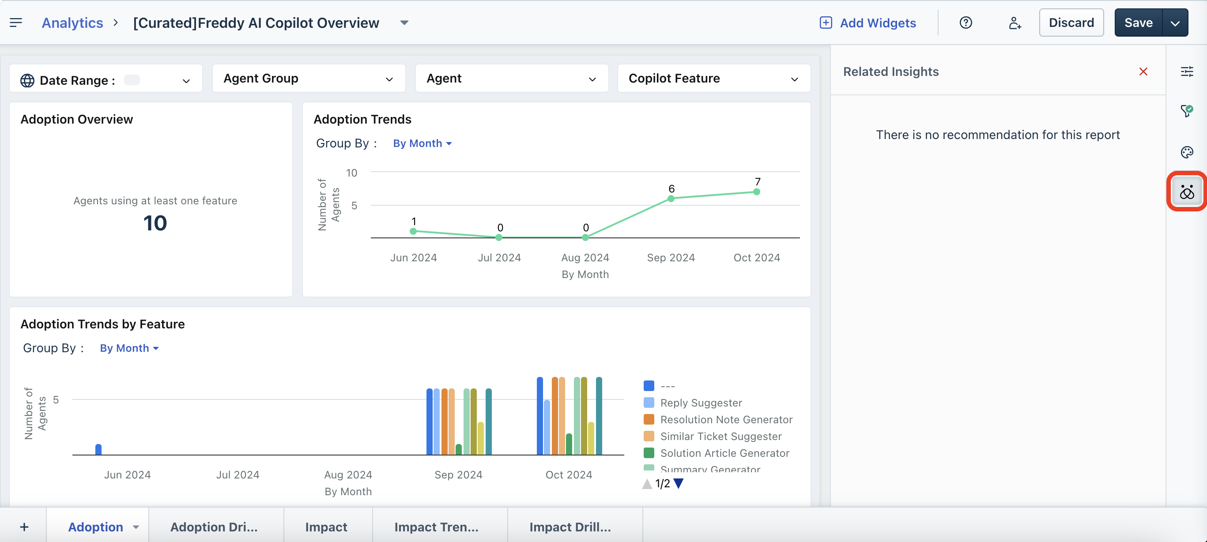
Task: Click the help question mark icon
Action: pyautogui.click(x=965, y=23)
